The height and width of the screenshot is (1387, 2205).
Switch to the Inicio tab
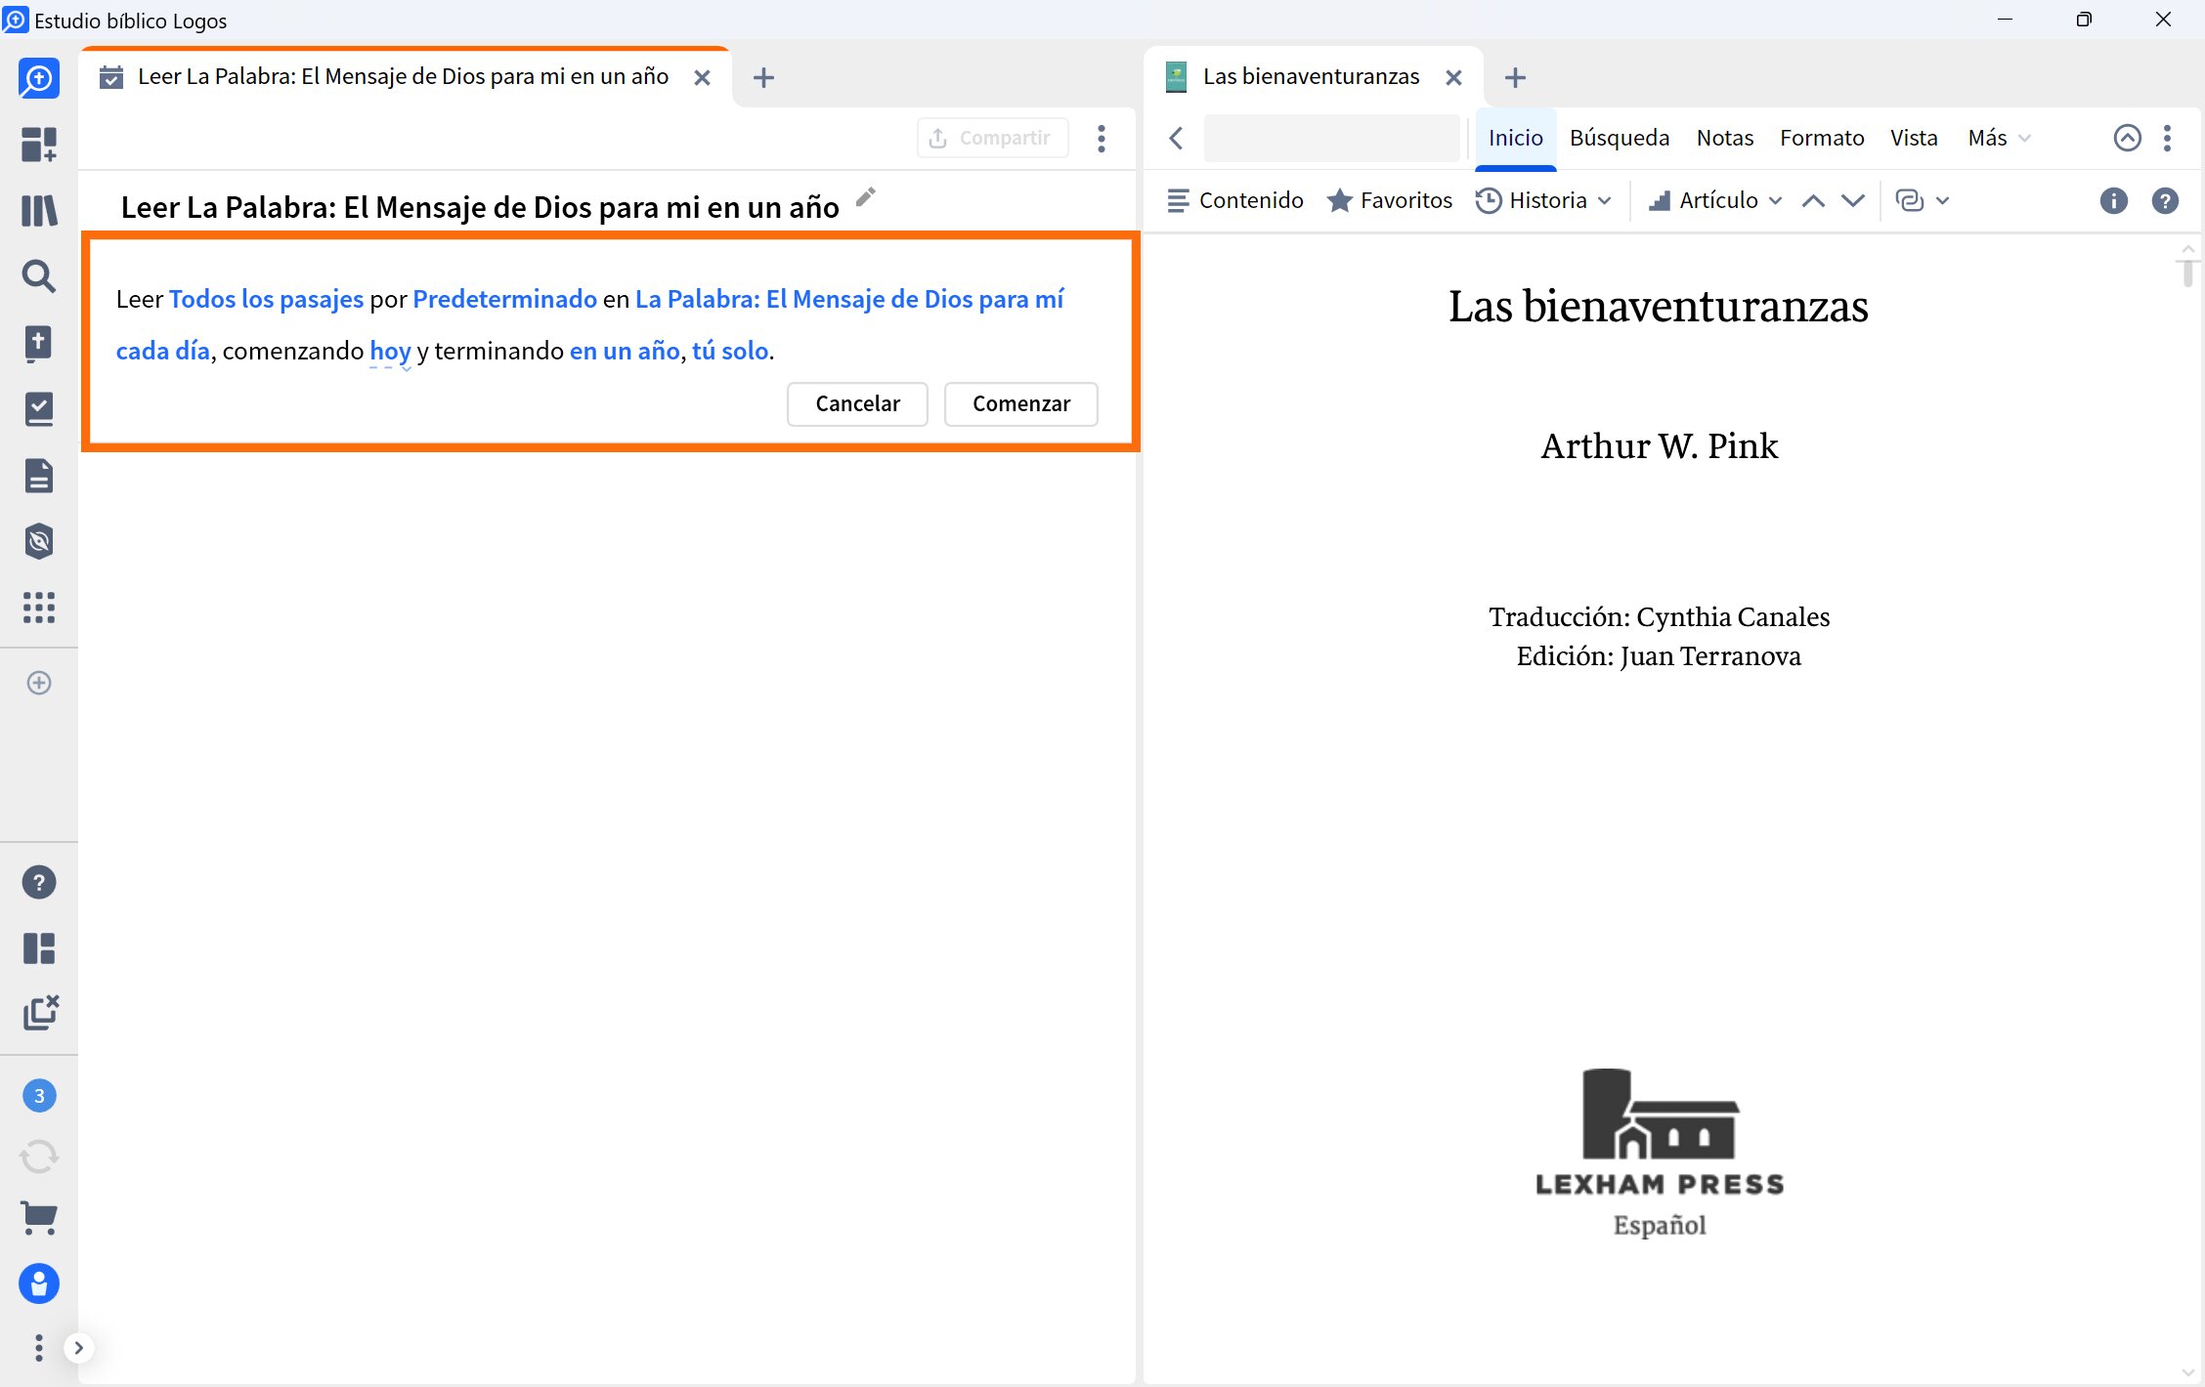[x=1515, y=138]
